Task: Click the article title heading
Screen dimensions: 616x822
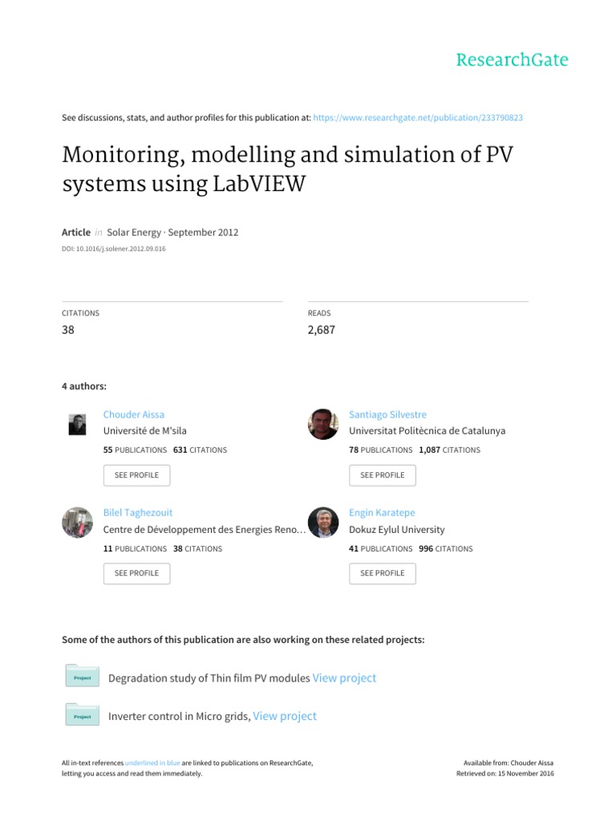Action: [x=287, y=169]
